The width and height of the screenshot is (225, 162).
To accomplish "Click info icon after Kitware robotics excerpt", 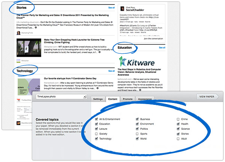I will point(140,90).
